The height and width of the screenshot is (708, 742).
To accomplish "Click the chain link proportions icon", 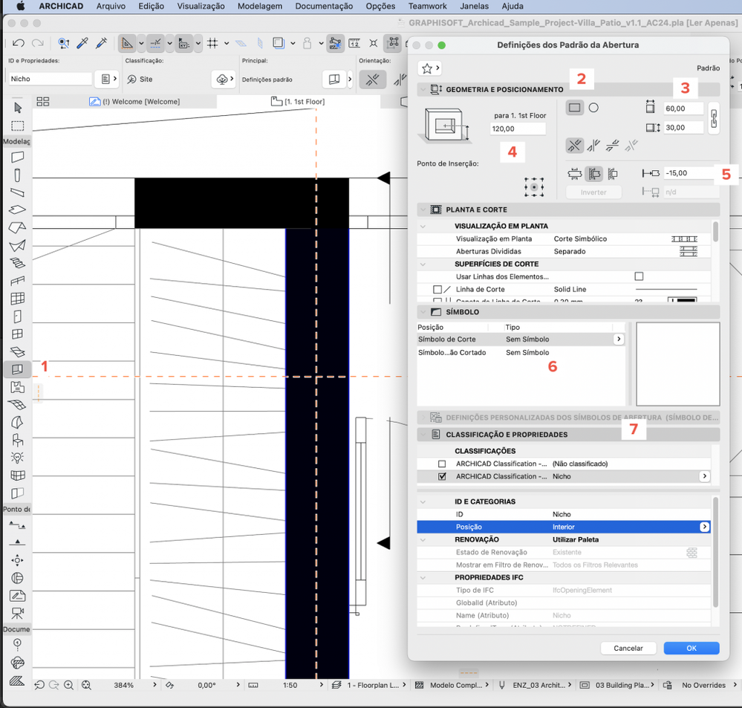I will (715, 118).
